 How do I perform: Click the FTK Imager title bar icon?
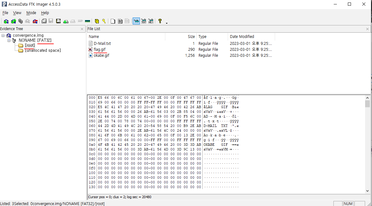pos(4,4)
